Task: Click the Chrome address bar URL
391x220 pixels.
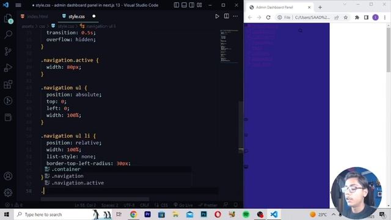Action: (312, 18)
